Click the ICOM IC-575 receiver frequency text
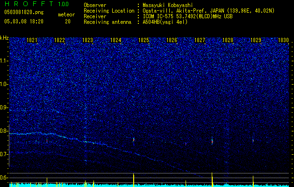 pyautogui.click(x=187, y=16)
